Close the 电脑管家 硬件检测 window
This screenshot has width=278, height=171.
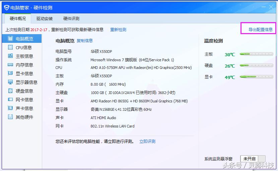[x=271, y=7]
